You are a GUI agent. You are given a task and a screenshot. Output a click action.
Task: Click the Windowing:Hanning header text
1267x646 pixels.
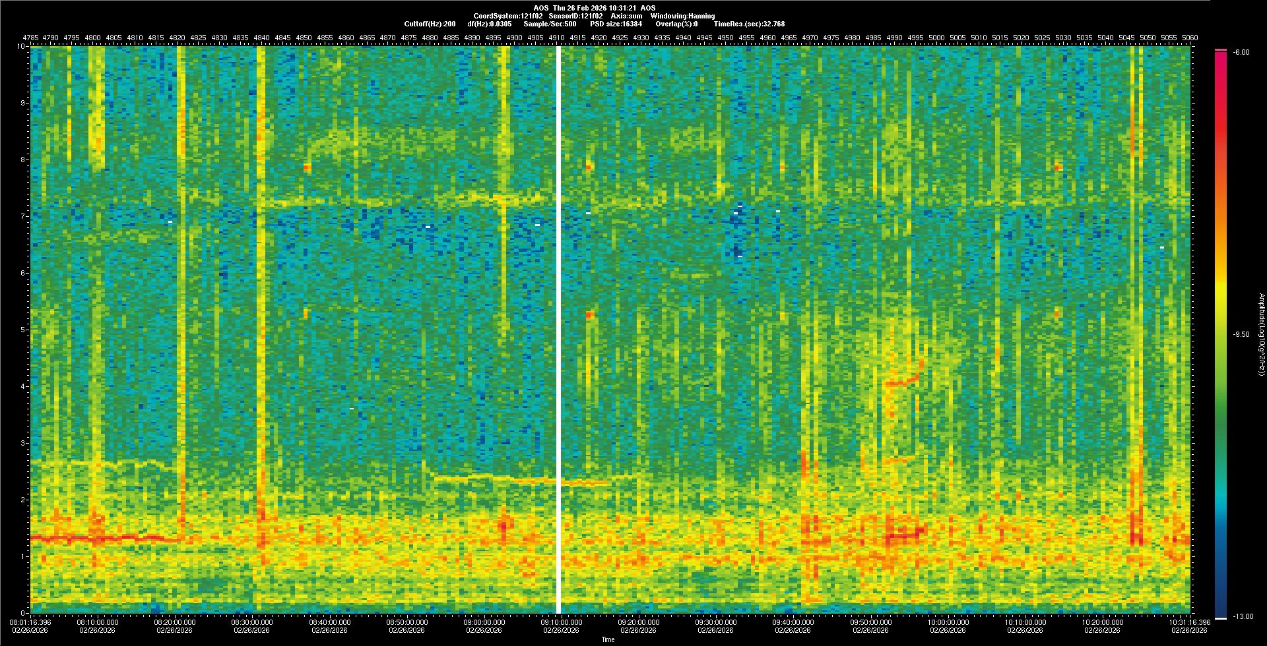pos(682,16)
